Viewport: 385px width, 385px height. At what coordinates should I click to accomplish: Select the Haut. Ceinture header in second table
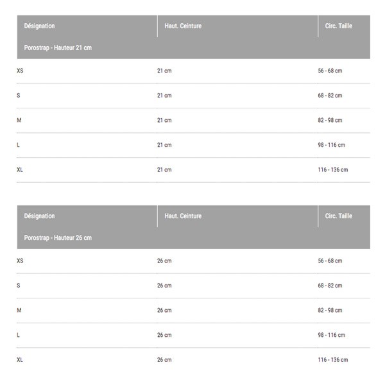(x=183, y=216)
